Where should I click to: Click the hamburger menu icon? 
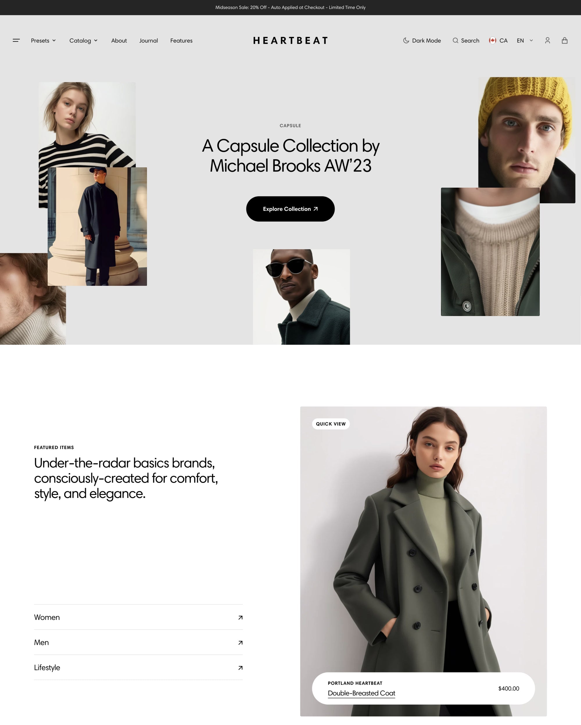click(17, 40)
